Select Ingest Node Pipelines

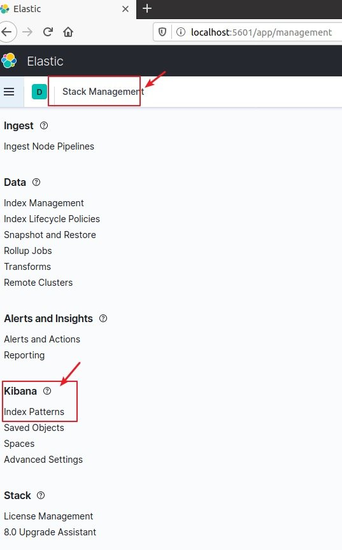click(x=49, y=146)
